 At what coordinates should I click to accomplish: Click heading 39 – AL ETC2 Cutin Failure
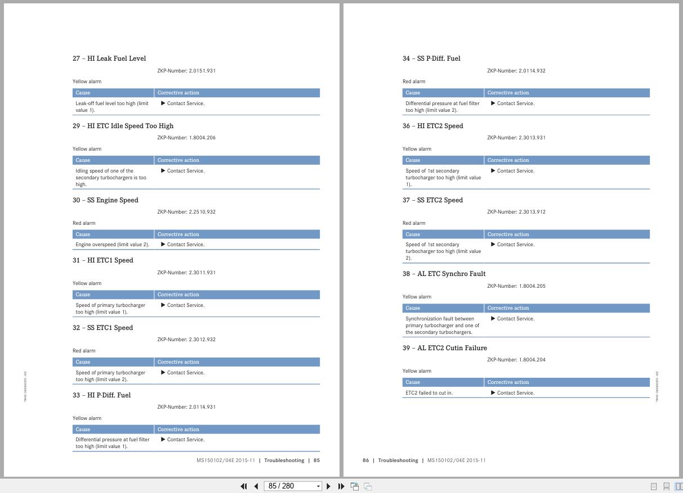tap(445, 348)
